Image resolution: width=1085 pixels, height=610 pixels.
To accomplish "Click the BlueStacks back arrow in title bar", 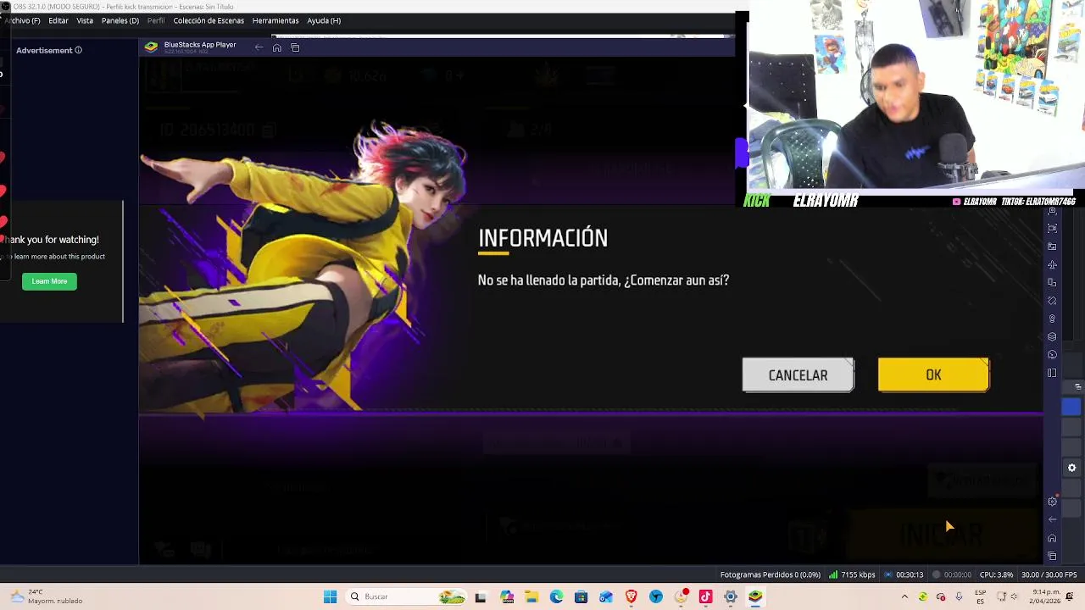I will [x=259, y=47].
